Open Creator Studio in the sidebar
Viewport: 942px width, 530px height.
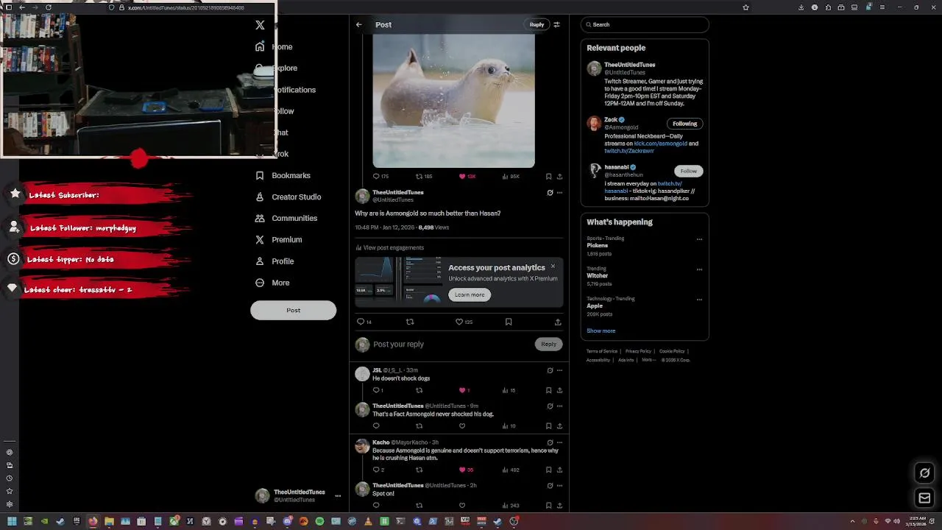(288, 197)
